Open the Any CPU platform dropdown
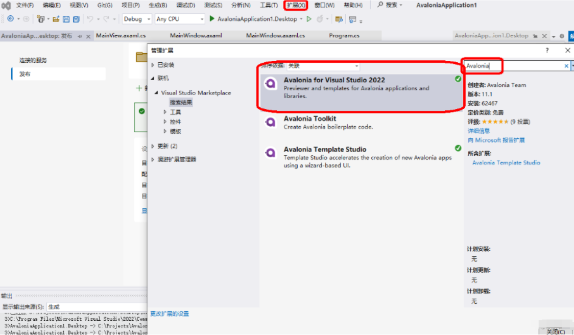 [x=202, y=19]
